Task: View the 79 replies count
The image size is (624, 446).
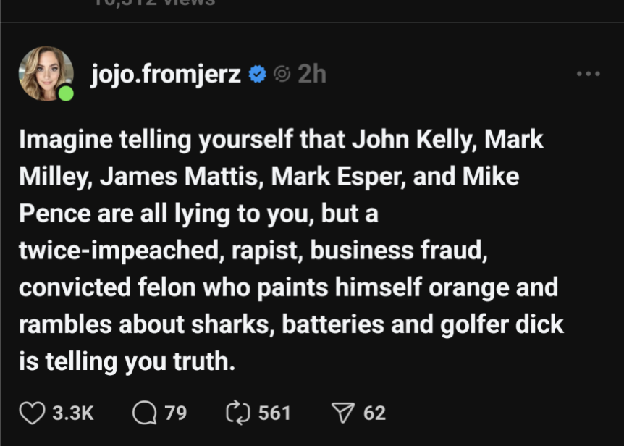Action: [176, 413]
